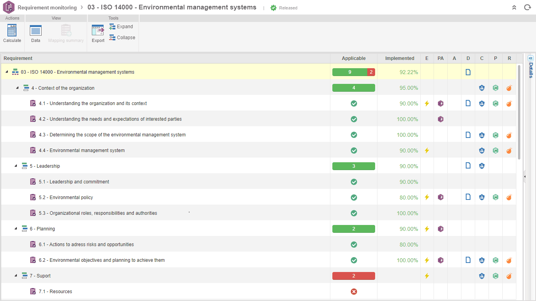
Task: Click the Requirement monitoring breadcrumb
Action: tap(47, 7)
